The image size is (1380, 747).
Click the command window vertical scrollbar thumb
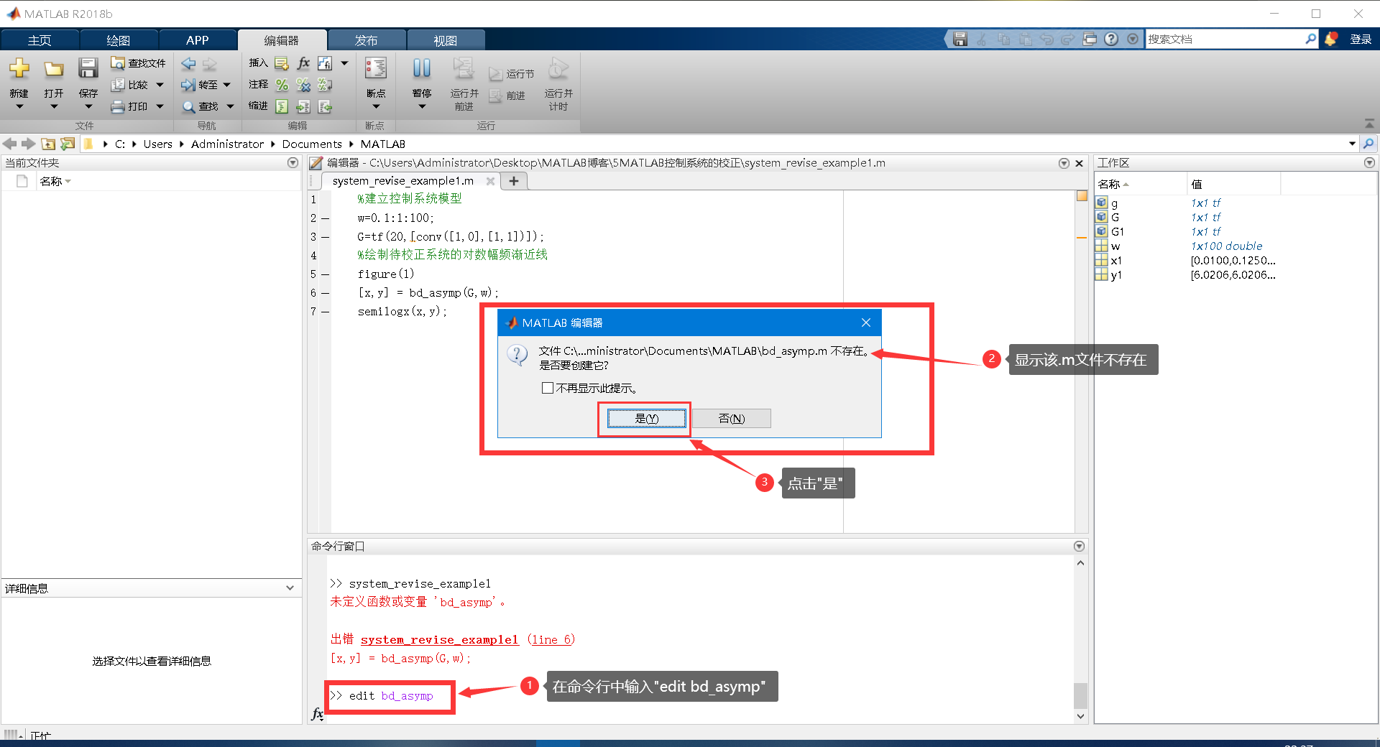tap(1080, 695)
